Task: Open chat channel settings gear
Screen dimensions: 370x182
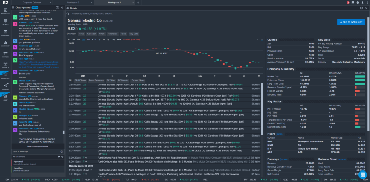Action: click(62, 157)
